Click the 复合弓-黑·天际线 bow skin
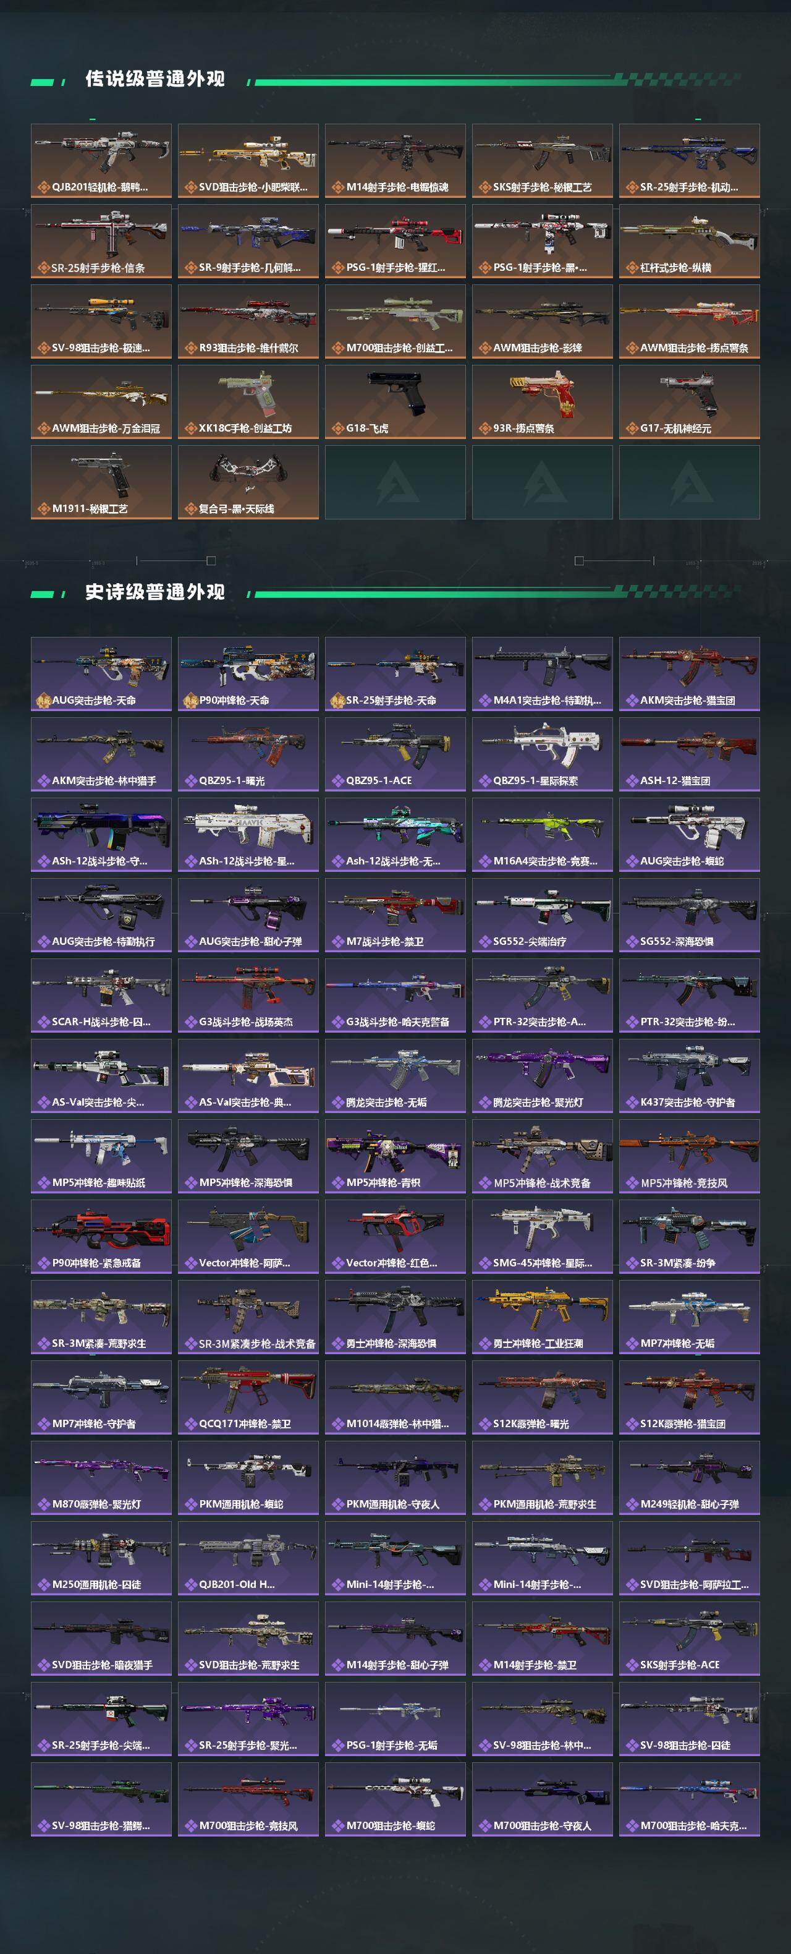 (x=248, y=482)
